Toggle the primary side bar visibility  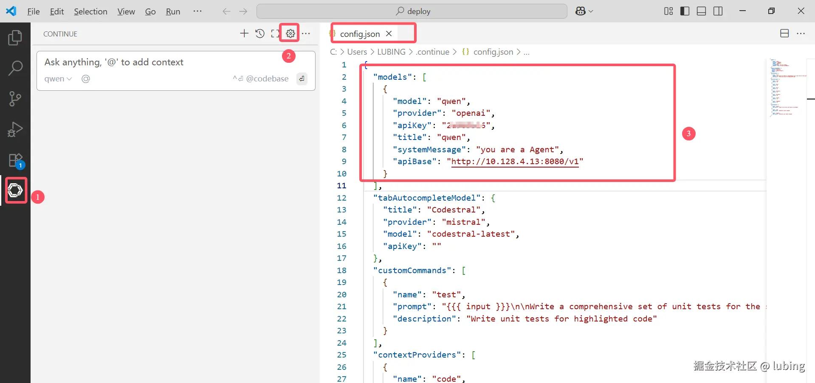[685, 11]
